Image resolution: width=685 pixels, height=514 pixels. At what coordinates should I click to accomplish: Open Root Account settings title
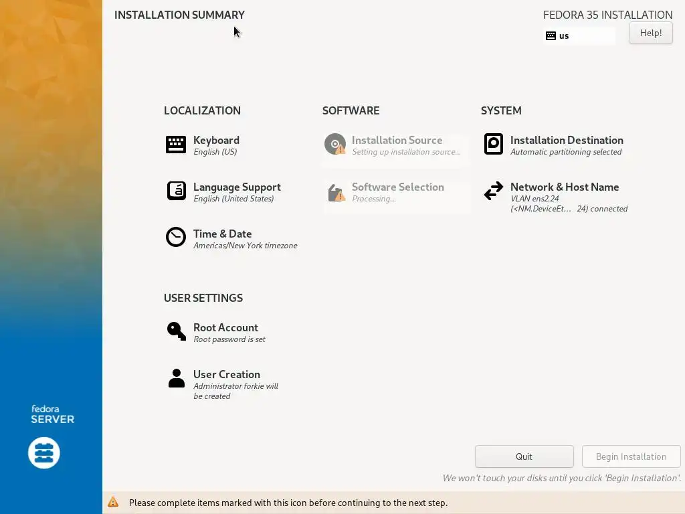click(x=225, y=328)
